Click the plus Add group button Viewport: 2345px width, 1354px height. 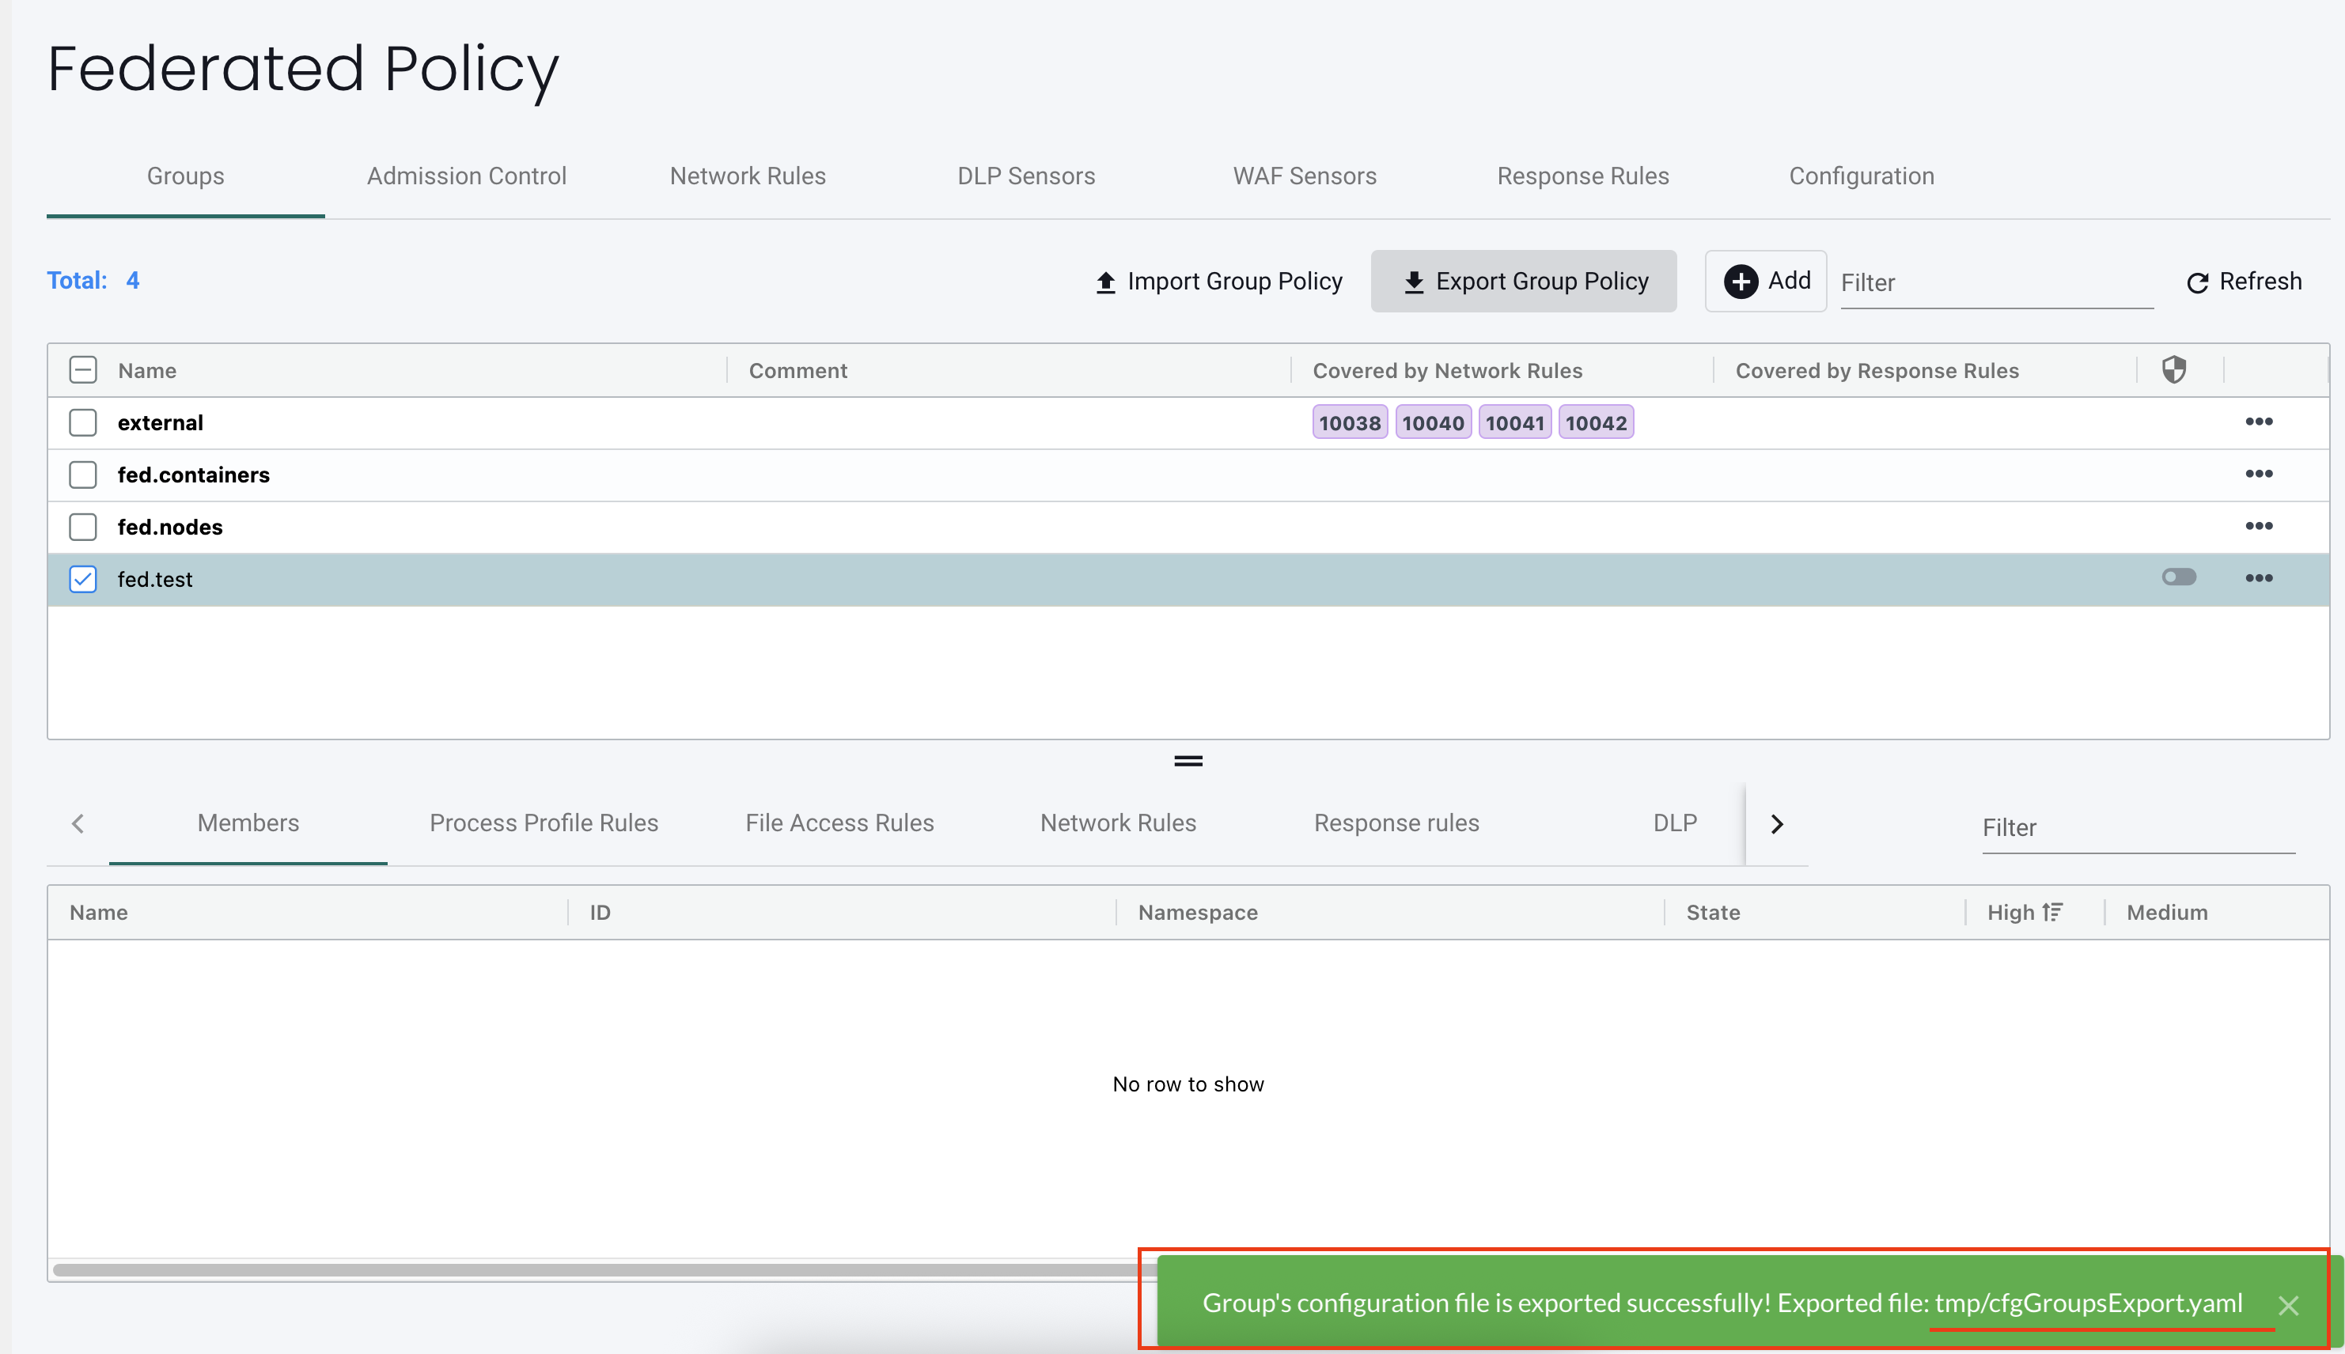[1766, 281]
